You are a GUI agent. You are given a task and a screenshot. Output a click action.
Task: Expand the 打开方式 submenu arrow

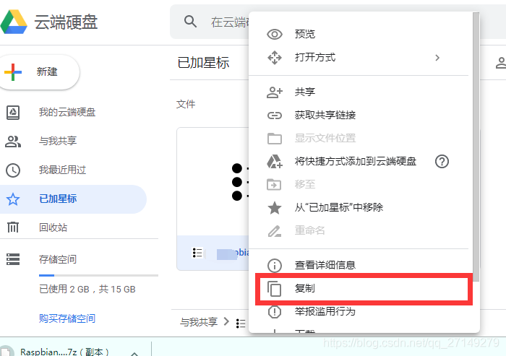437,57
